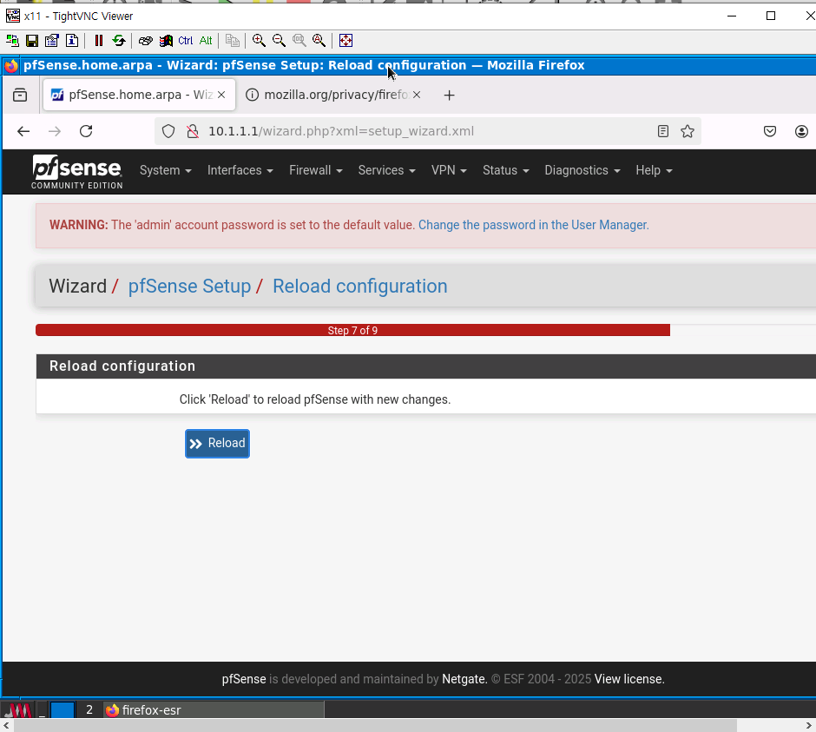Click the pfSense Setup breadcrumb link

[189, 287]
